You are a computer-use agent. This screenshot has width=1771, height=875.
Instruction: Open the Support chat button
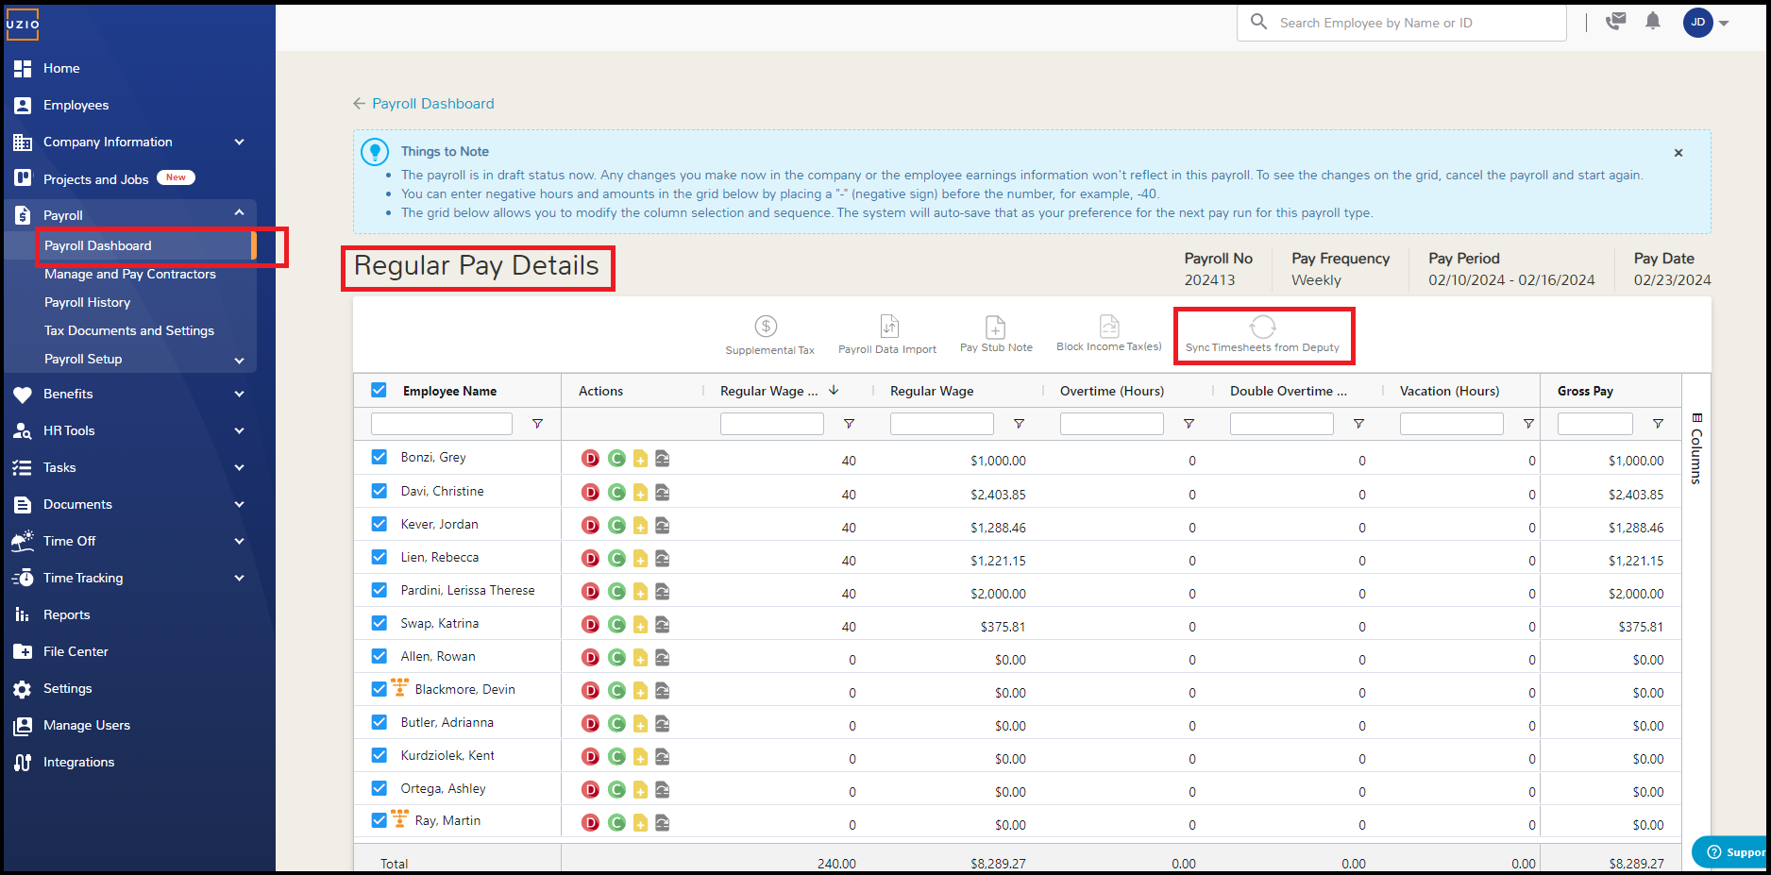(1731, 851)
